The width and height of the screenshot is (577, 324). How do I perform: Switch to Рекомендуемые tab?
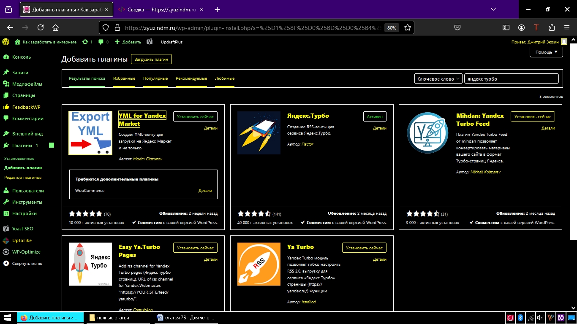(191, 79)
